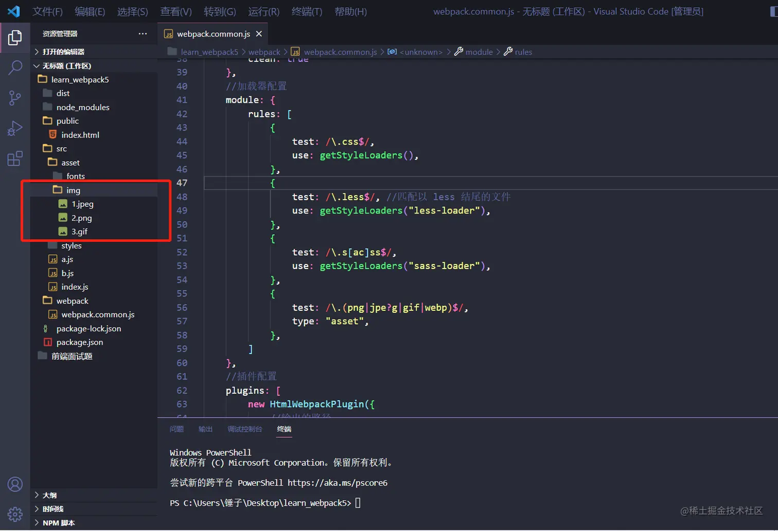This screenshot has height=531, width=778.
Task: Open the Accounts menu icon
Action: (15, 484)
